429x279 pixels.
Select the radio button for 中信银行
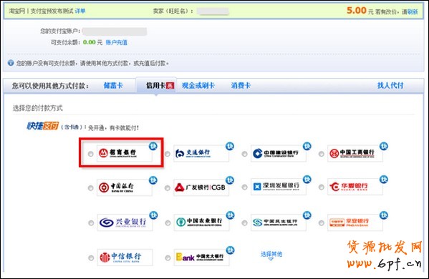(91, 258)
